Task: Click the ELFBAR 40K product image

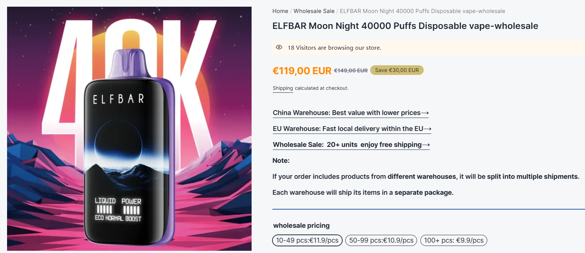Action: [129, 128]
